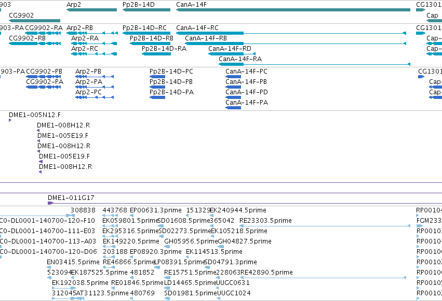This screenshot has height=301, width=442.
Task: Select the CG9902-RB transcript label
Action: click(27, 38)
